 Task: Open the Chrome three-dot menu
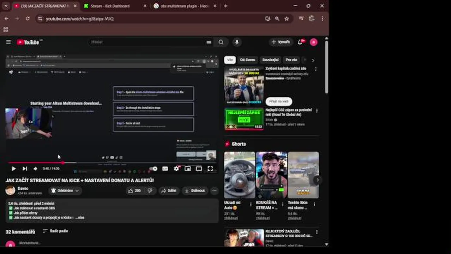click(322, 19)
